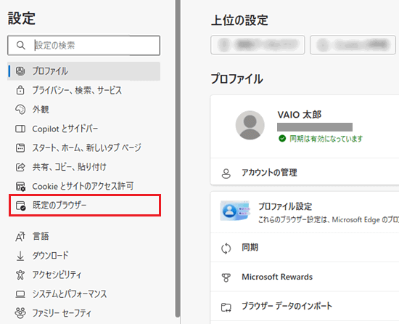Click the プロファイル設定 row
This screenshot has height=324, width=399.
tap(305, 212)
